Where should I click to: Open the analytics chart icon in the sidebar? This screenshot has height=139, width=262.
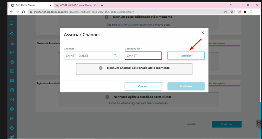coord(12,100)
